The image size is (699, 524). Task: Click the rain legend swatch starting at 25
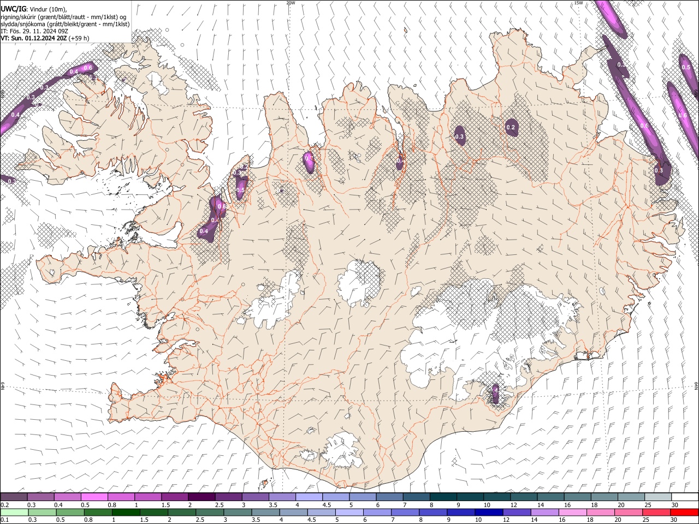[655, 512]
